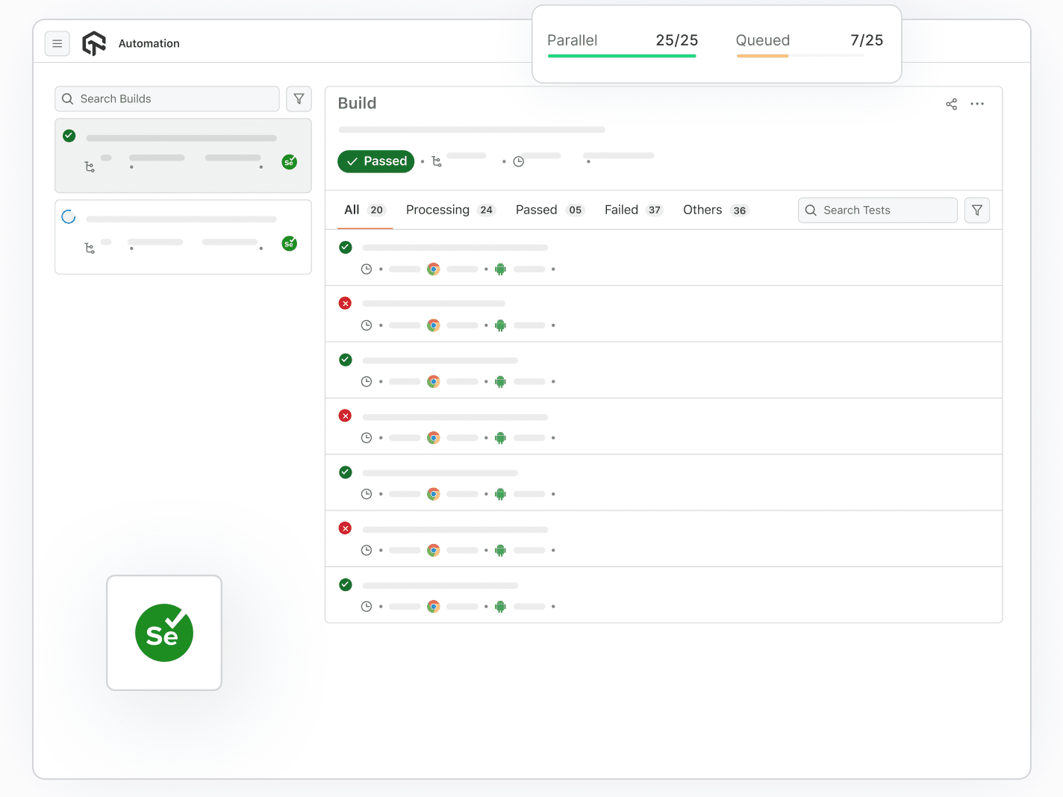
Task: Expand the second build card in the sidebar
Action: click(x=183, y=237)
